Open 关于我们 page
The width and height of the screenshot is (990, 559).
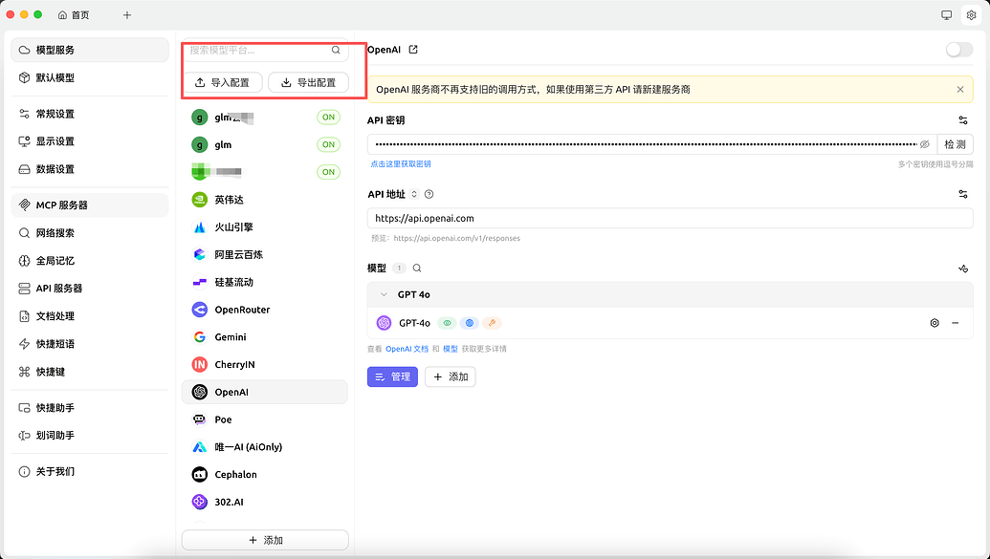[90, 471]
